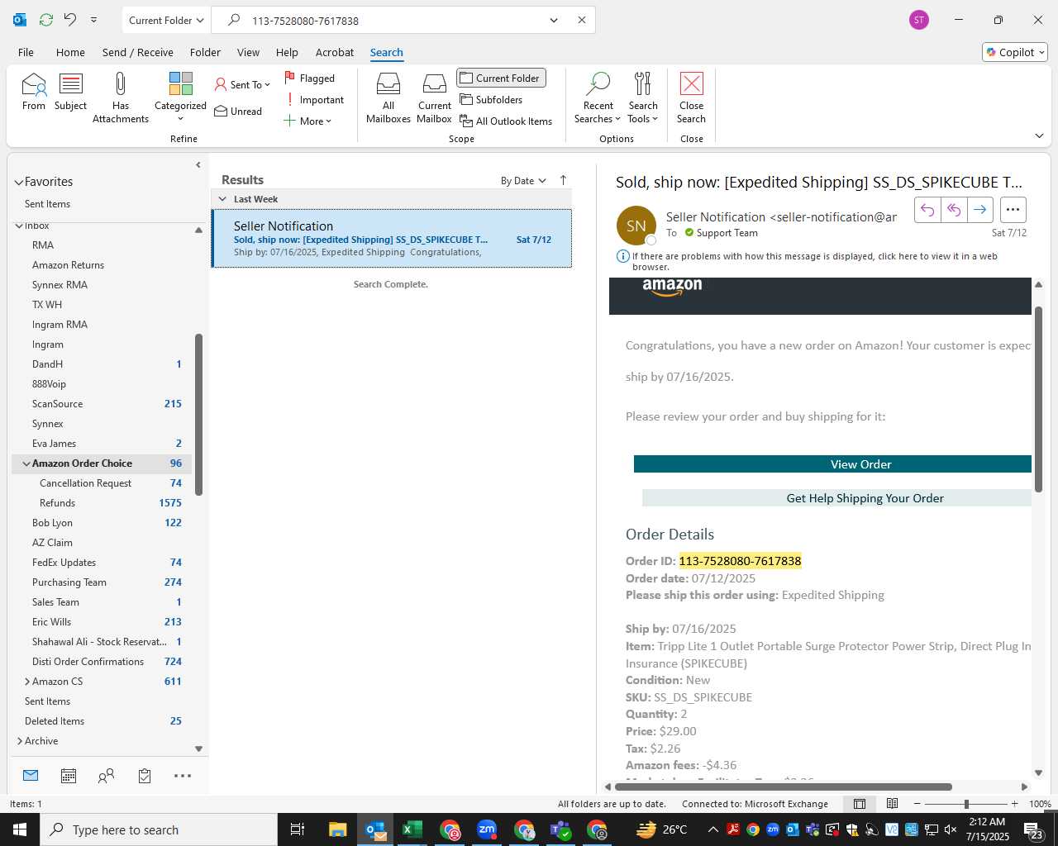The image size is (1058, 846).
Task: Expand the Amazon CS folder
Action: click(x=26, y=682)
